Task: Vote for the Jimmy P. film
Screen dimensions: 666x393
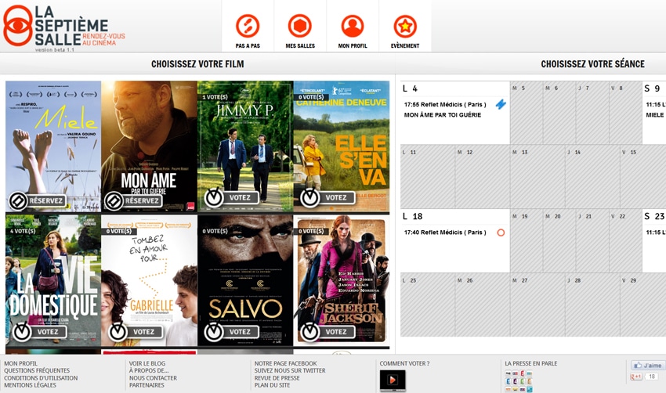Action: coord(229,198)
